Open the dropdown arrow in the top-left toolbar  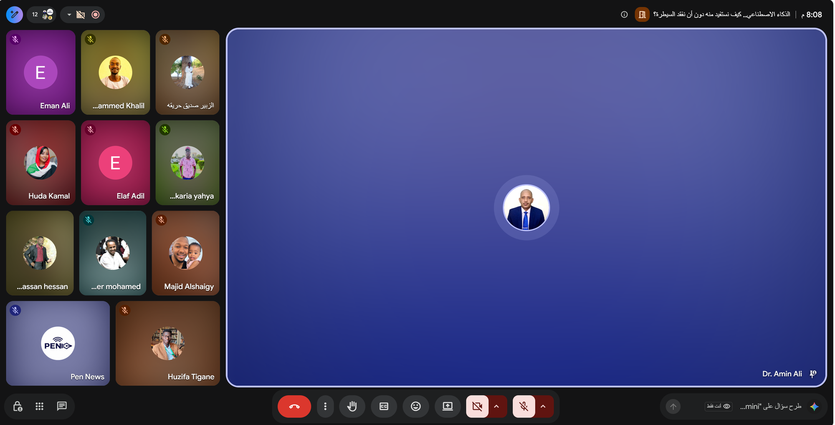coord(69,15)
